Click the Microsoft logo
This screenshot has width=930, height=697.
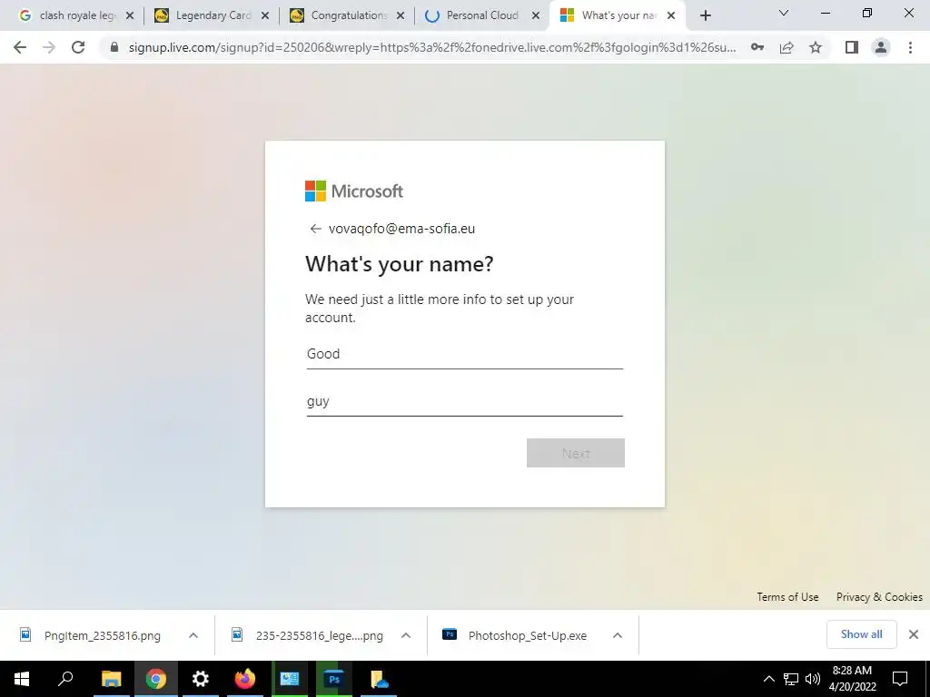[x=354, y=191]
